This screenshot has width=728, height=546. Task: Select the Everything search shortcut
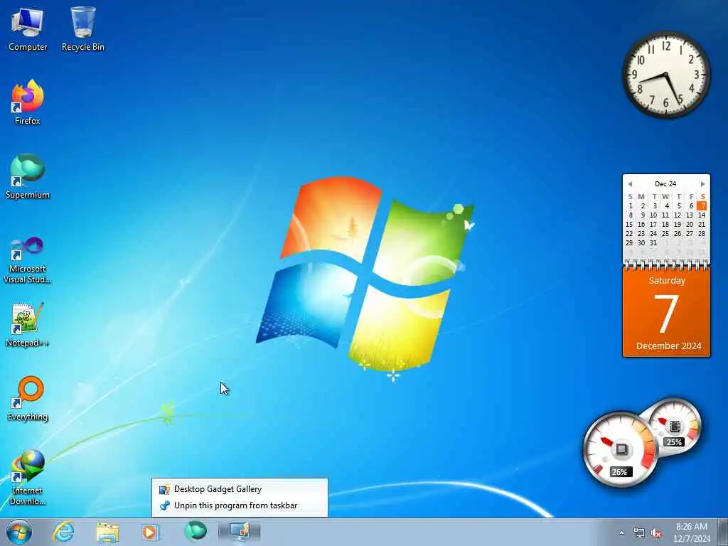[x=28, y=398]
